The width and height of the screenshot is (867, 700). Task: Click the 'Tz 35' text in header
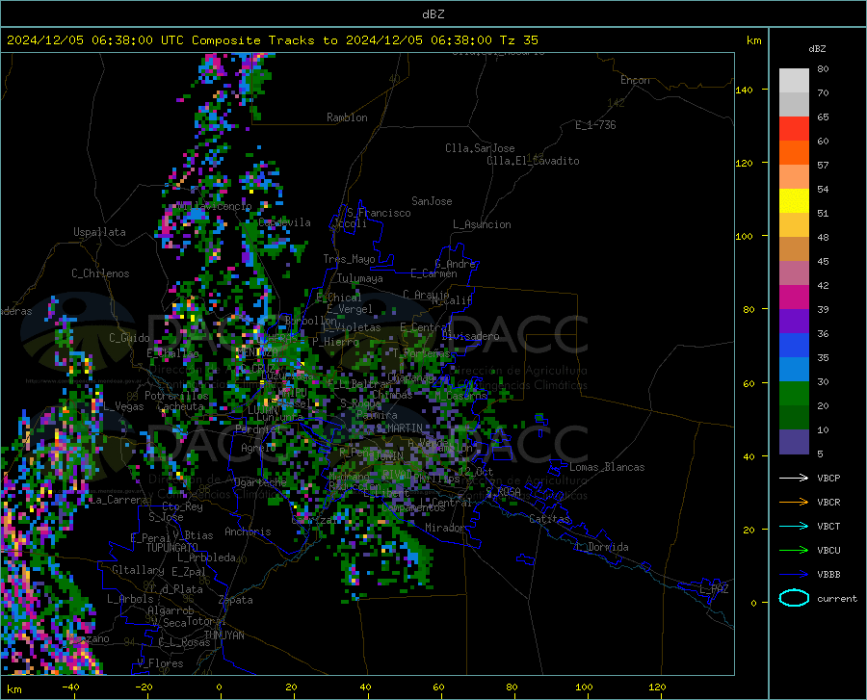[518, 40]
